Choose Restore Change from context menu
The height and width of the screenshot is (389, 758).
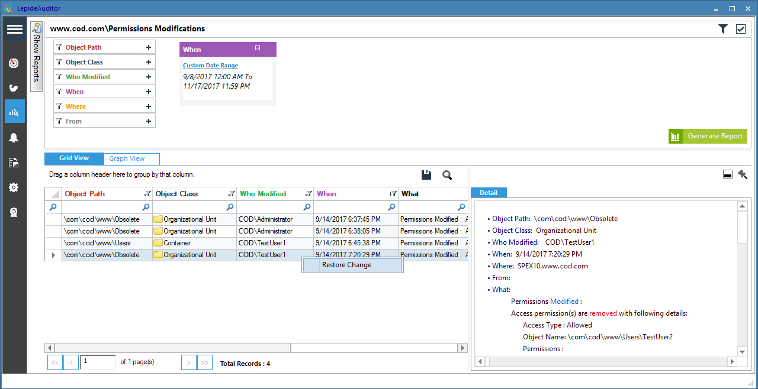pos(353,265)
